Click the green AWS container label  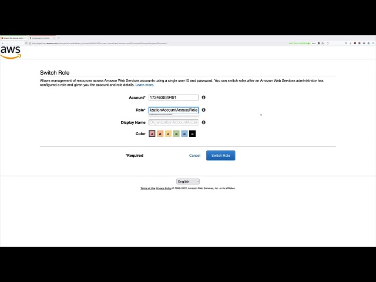coord(299,43)
